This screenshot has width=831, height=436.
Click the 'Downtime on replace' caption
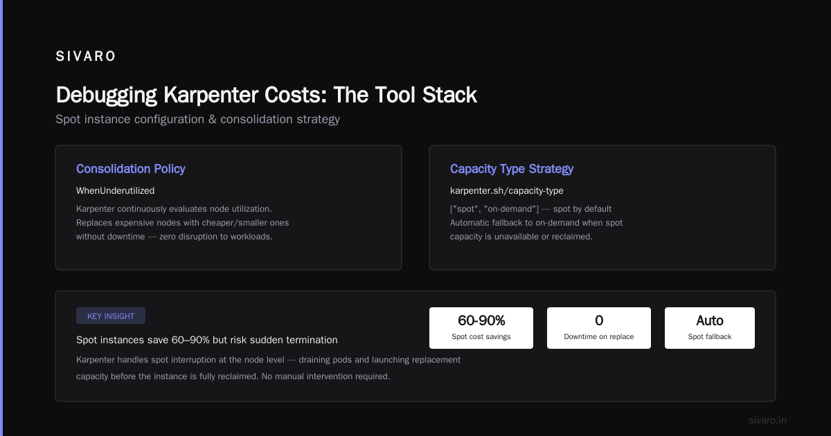(599, 336)
